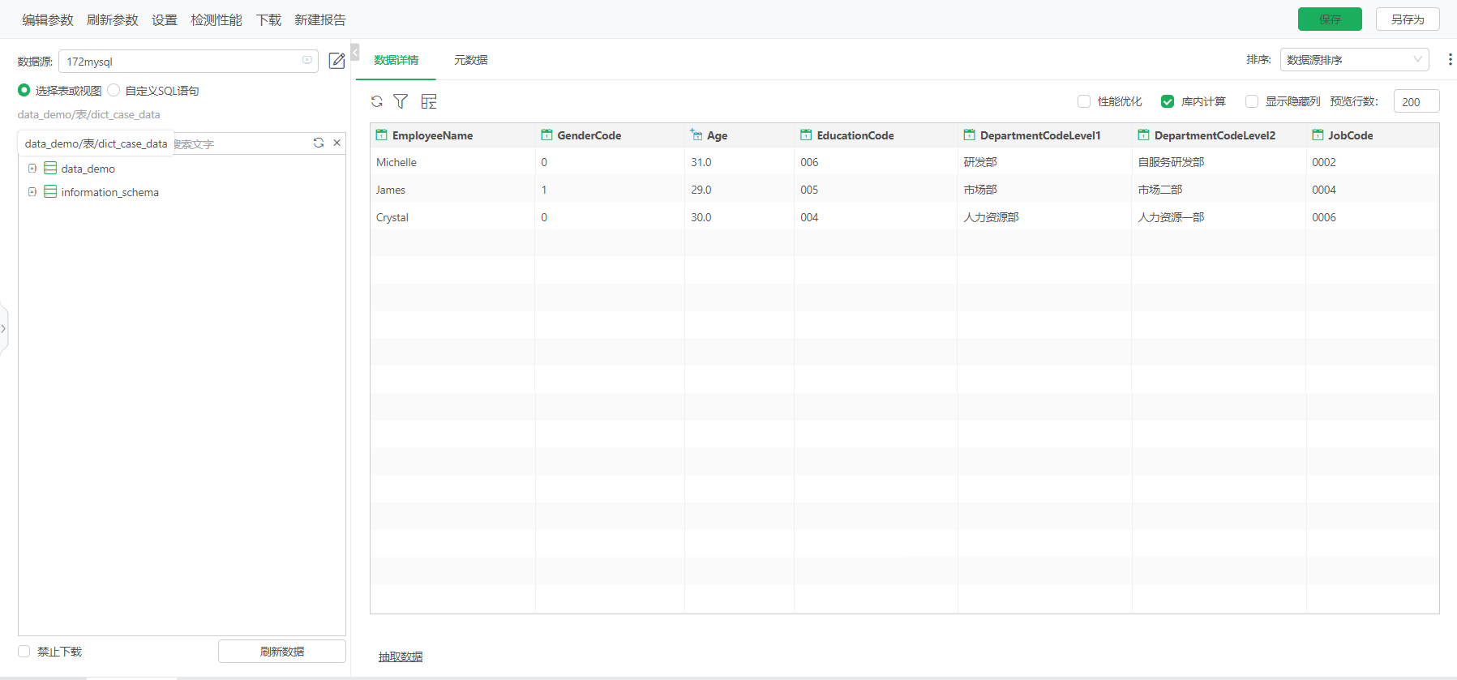This screenshot has width=1457, height=680.
Task: Collapse the left panel with arrow handle
Action: 355,53
